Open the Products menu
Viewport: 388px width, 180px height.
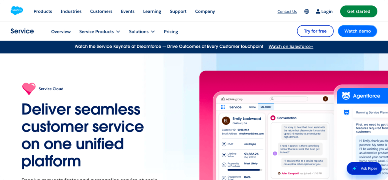point(43,11)
